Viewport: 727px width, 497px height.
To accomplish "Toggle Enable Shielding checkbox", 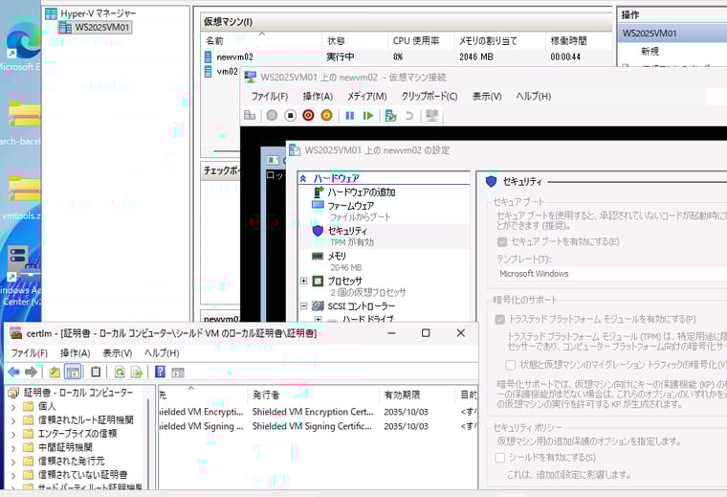I will coord(499,458).
